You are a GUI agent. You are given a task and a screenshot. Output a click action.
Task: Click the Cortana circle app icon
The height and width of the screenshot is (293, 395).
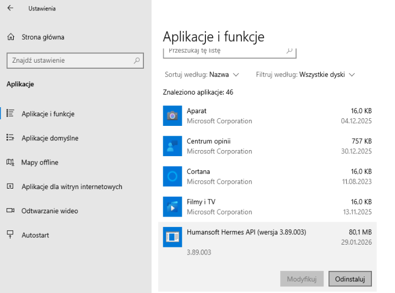click(173, 176)
